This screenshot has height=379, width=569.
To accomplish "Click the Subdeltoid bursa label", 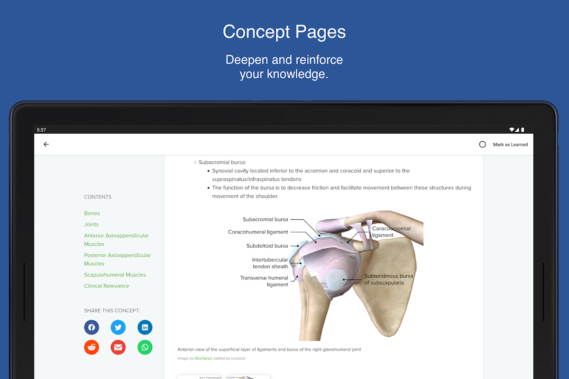I will click(x=267, y=246).
